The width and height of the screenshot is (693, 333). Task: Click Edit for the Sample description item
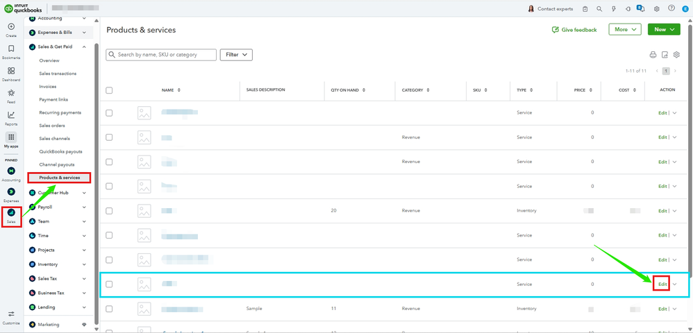(x=662, y=309)
